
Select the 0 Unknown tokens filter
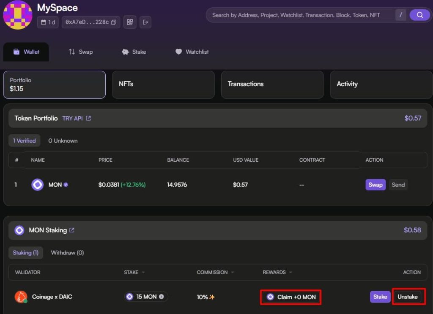pos(63,140)
